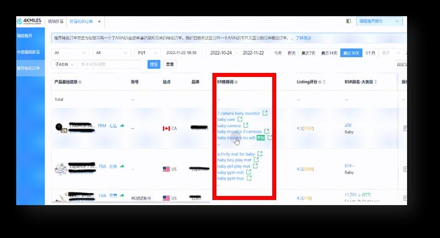Click share arrow icon in Canada product row
440x238 pixels.
pyautogui.click(x=122, y=126)
